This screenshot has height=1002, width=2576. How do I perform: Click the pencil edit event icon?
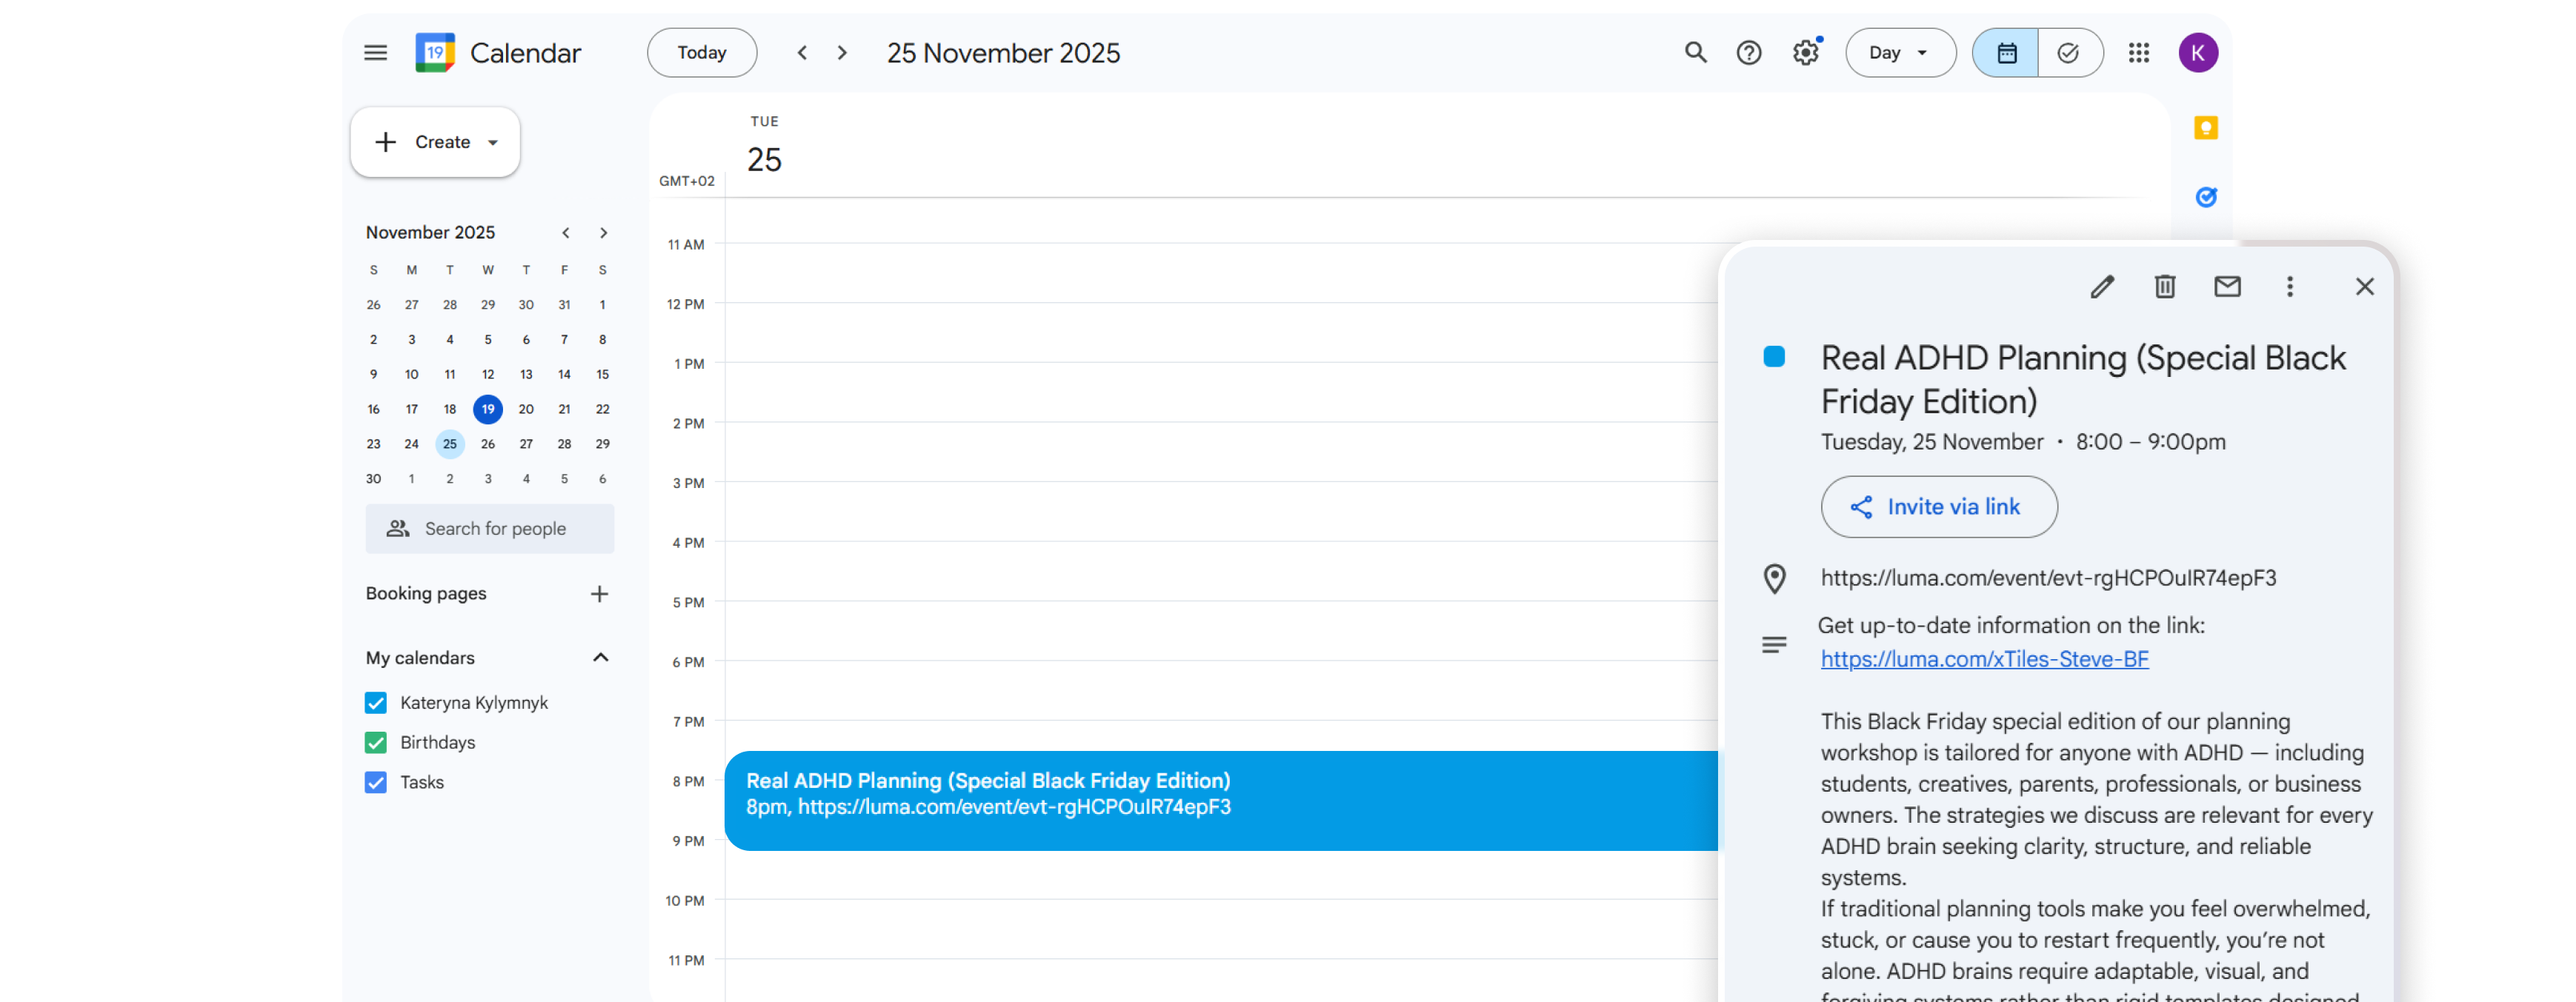click(2102, 287)
